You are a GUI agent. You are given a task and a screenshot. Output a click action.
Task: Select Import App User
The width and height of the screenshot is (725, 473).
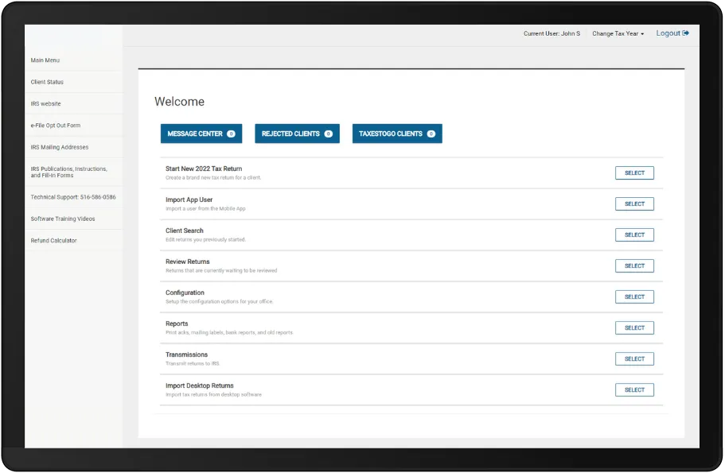(x=634, y=204)
